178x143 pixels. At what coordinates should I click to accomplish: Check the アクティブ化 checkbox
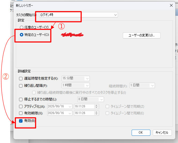click(x=21, y=107)
